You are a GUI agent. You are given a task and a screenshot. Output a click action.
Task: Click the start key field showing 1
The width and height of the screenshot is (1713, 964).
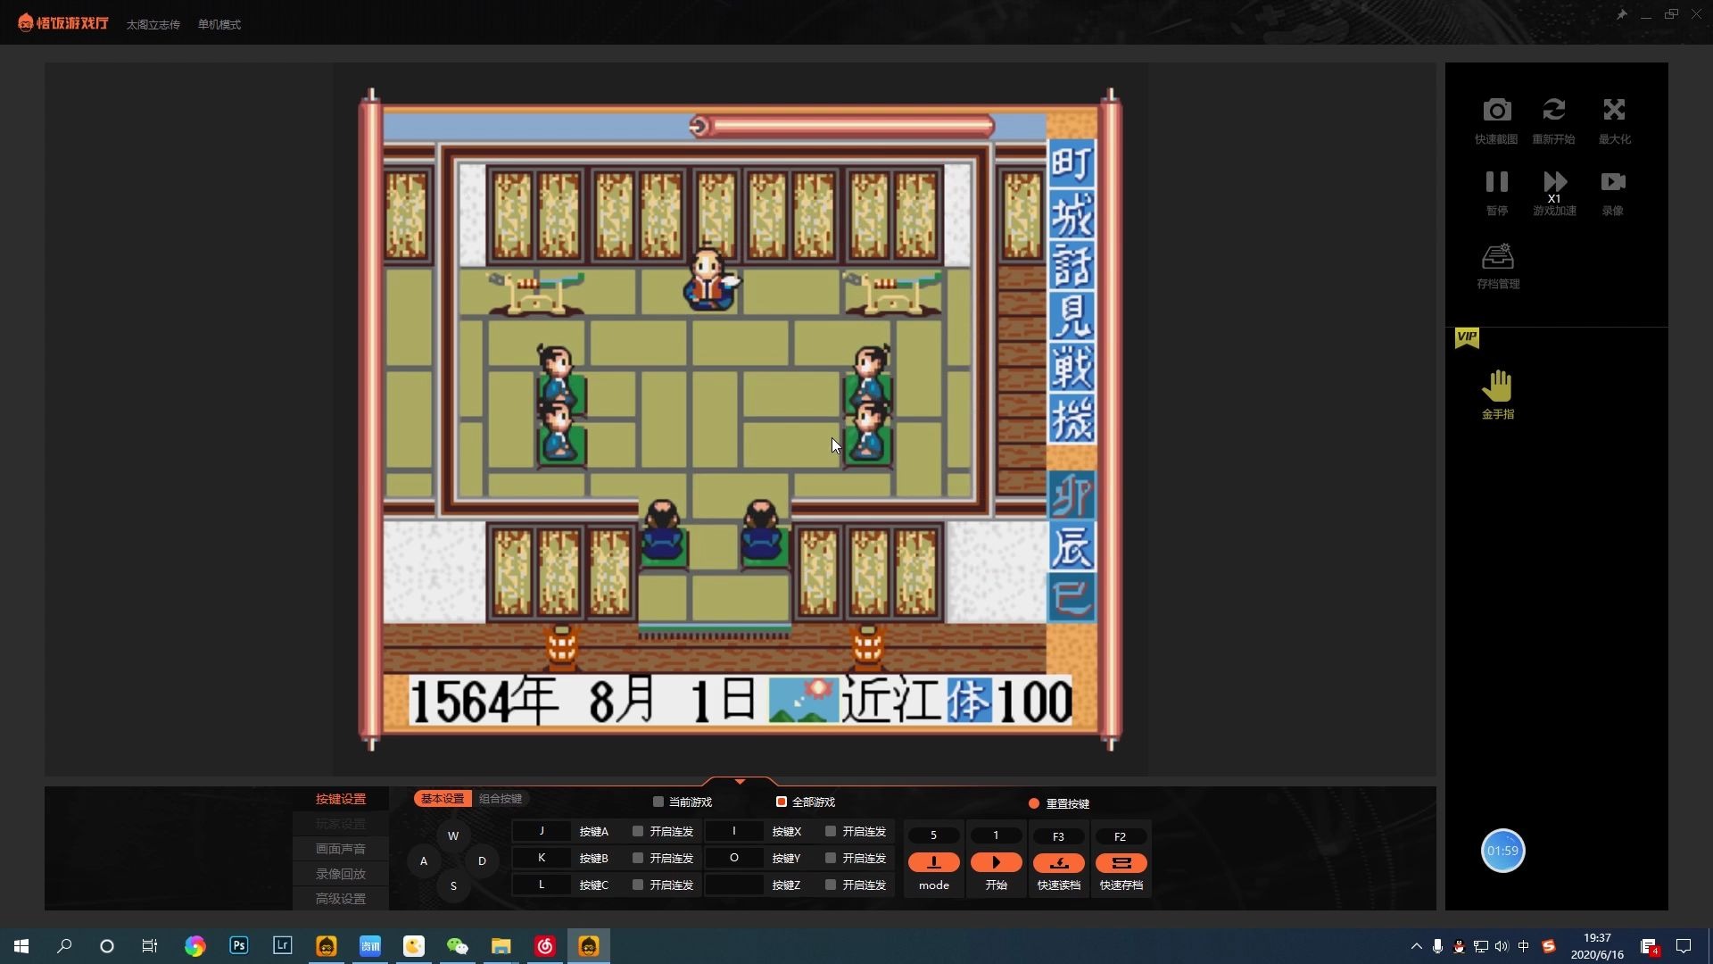[996, 835]
